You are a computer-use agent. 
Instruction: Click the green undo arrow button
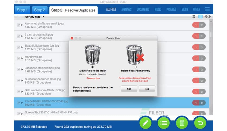coord(200,123)
